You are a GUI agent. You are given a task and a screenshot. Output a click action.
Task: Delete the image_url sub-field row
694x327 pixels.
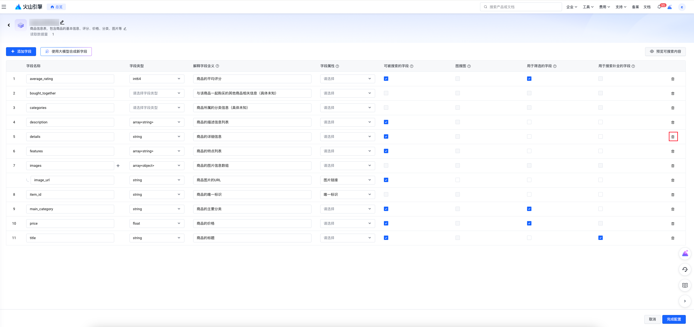click(673, 180)
